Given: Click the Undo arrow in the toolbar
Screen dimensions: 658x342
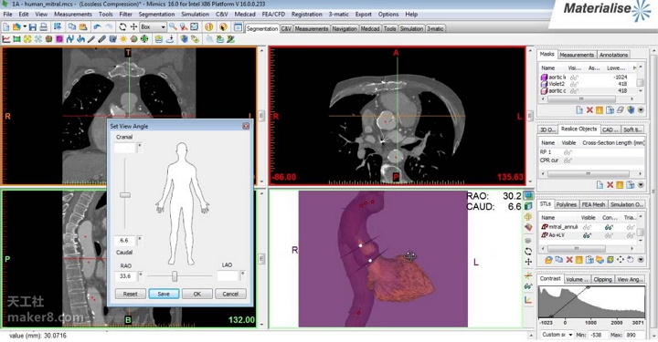Looking at the screenshot, I should (98, 26).
